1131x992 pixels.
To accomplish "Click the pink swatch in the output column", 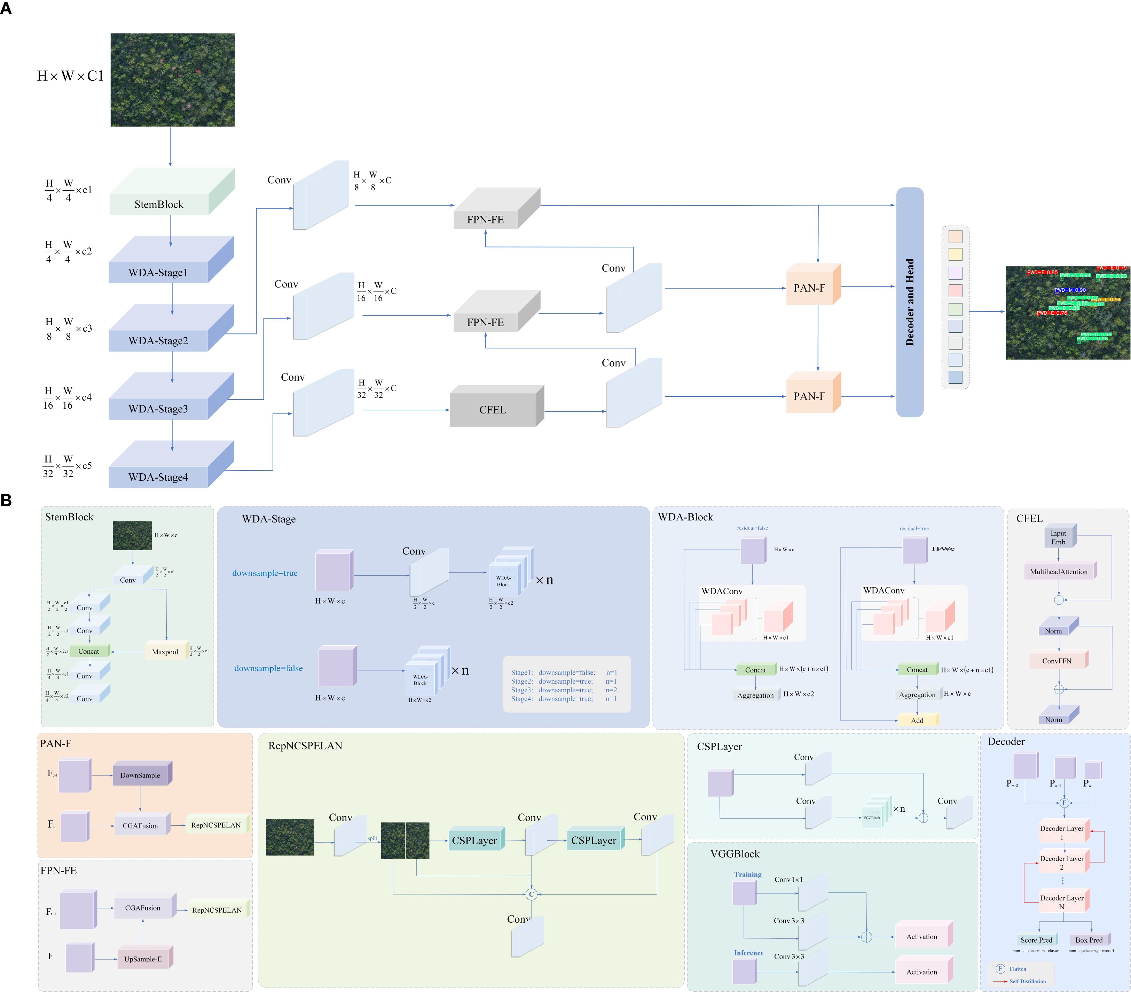I will [955, 290].
